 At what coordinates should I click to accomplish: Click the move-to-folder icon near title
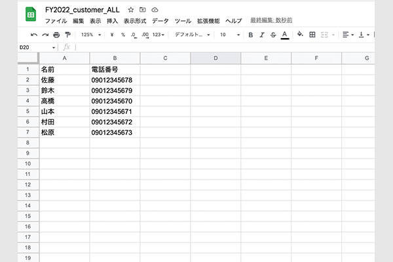pyautogui.click(x=143, y=10)
